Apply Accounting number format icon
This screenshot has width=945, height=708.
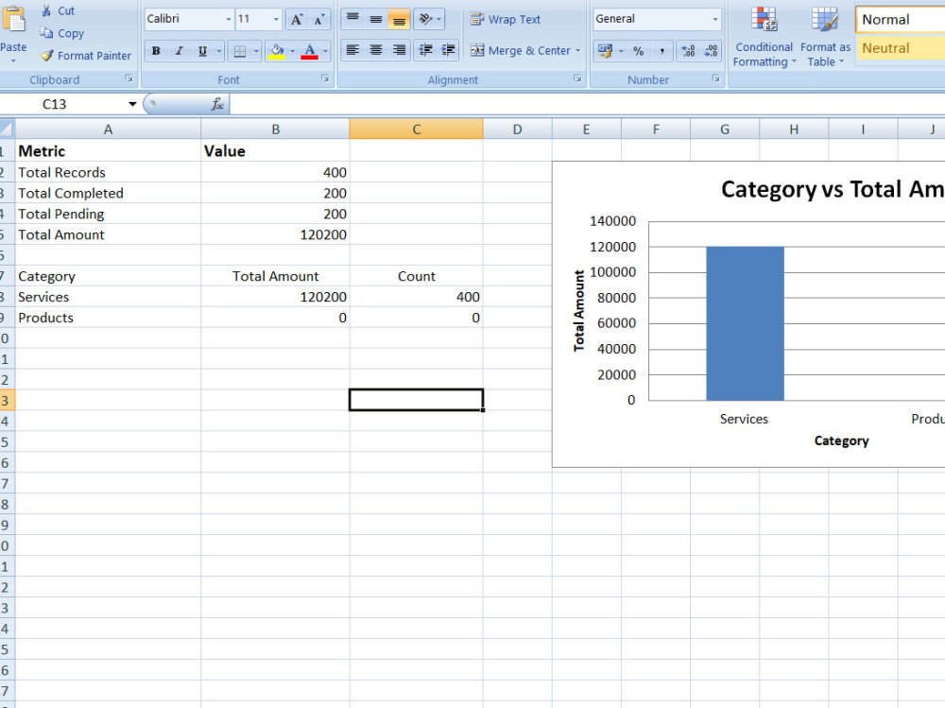tap(605, 51)
